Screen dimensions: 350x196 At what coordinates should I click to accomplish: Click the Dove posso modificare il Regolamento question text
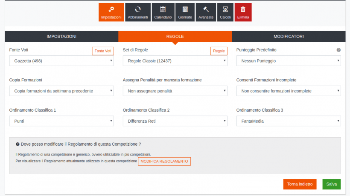[x=81, y=144]
